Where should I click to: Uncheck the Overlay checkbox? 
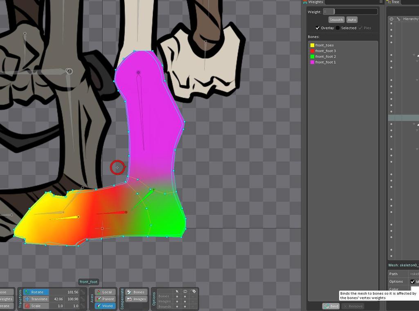click(x=318, y=28)
